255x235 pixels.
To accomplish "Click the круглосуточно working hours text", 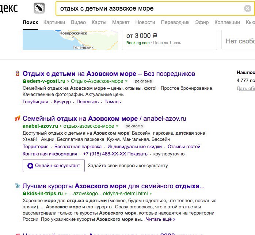I will pyautogui.click(x=169, y=154).
